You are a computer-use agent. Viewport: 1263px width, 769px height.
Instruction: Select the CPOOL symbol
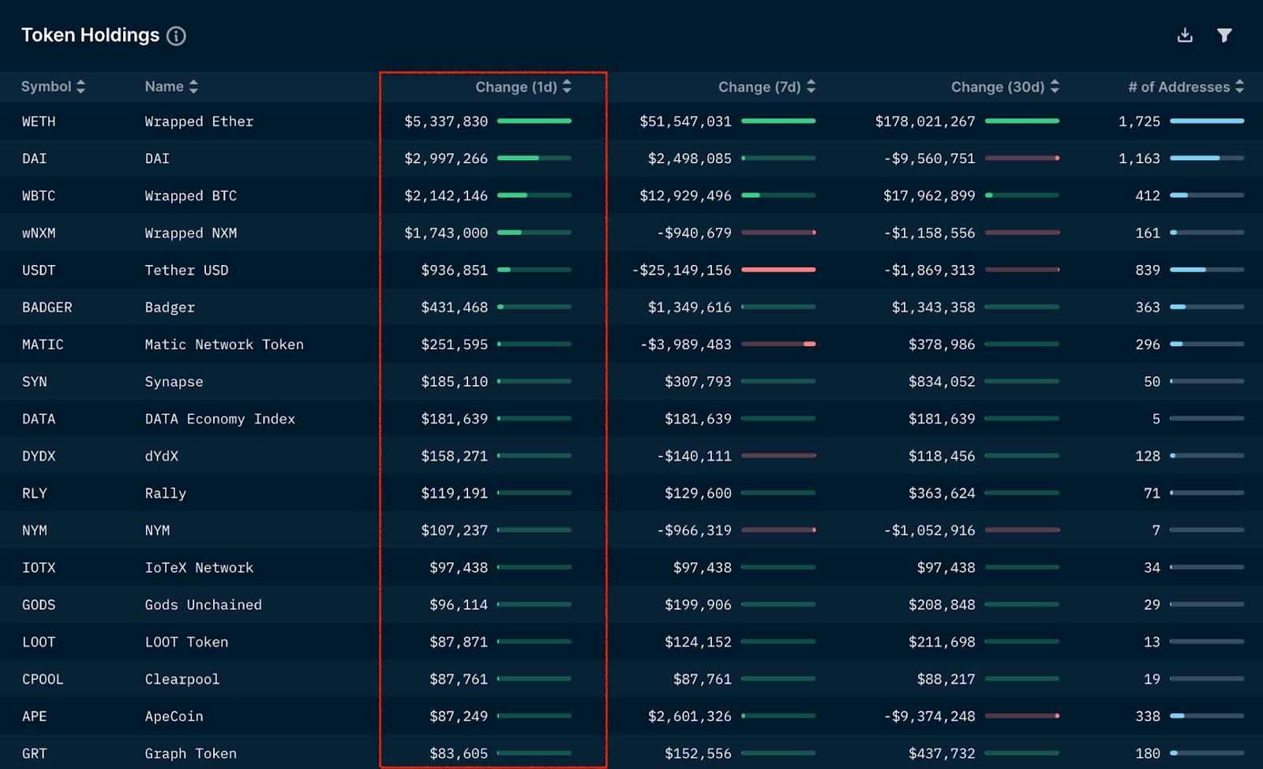tap(43, 679)
